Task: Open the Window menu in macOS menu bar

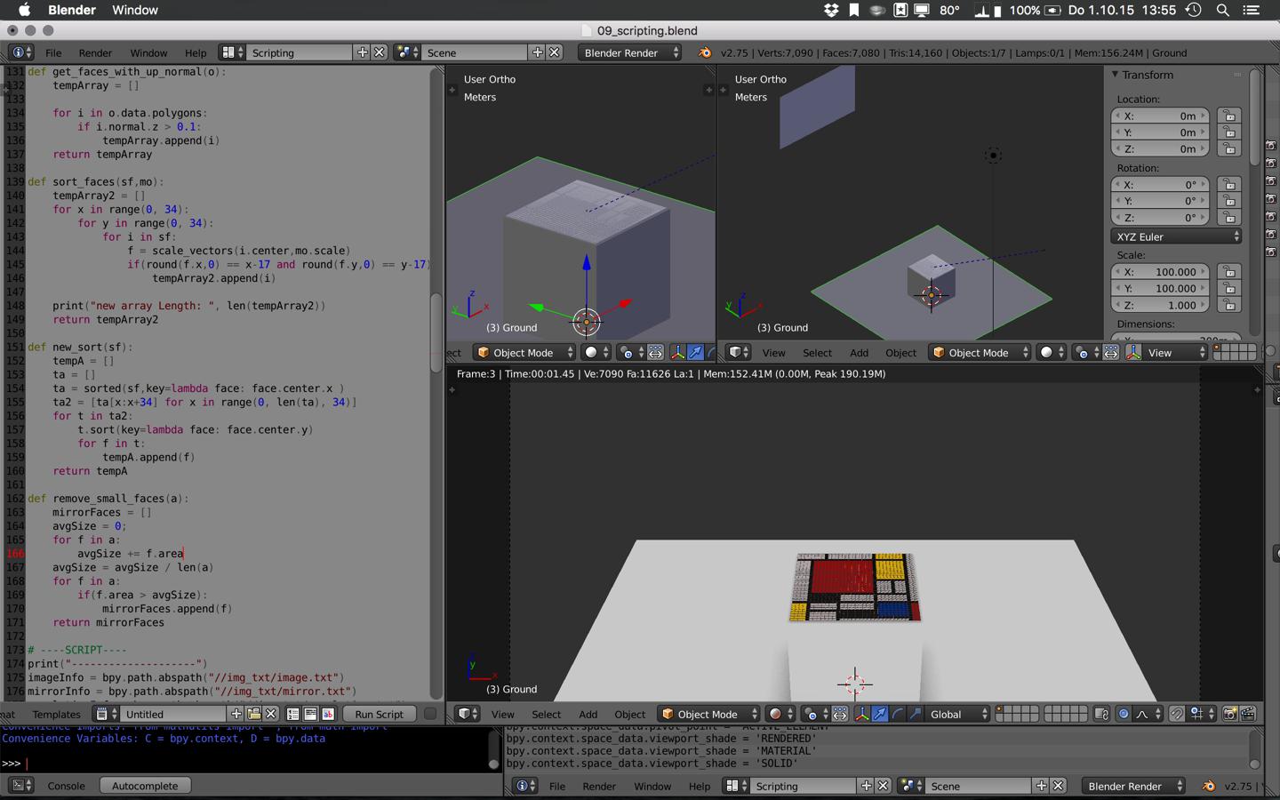Action: click(x=135, y=10)
